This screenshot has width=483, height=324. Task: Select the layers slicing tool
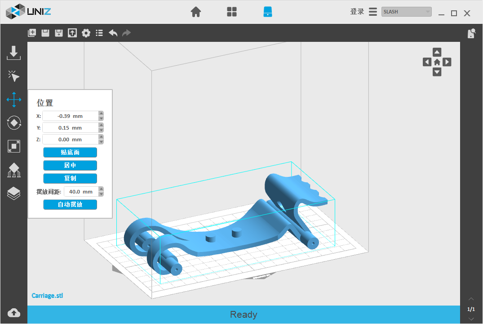(13, 193)
